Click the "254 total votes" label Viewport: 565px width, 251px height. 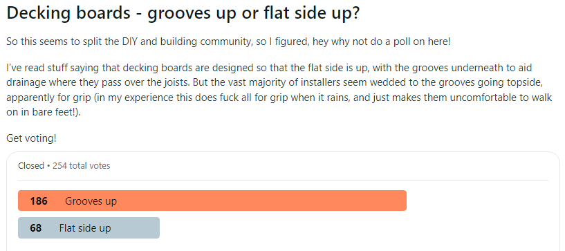pos(82,166)
